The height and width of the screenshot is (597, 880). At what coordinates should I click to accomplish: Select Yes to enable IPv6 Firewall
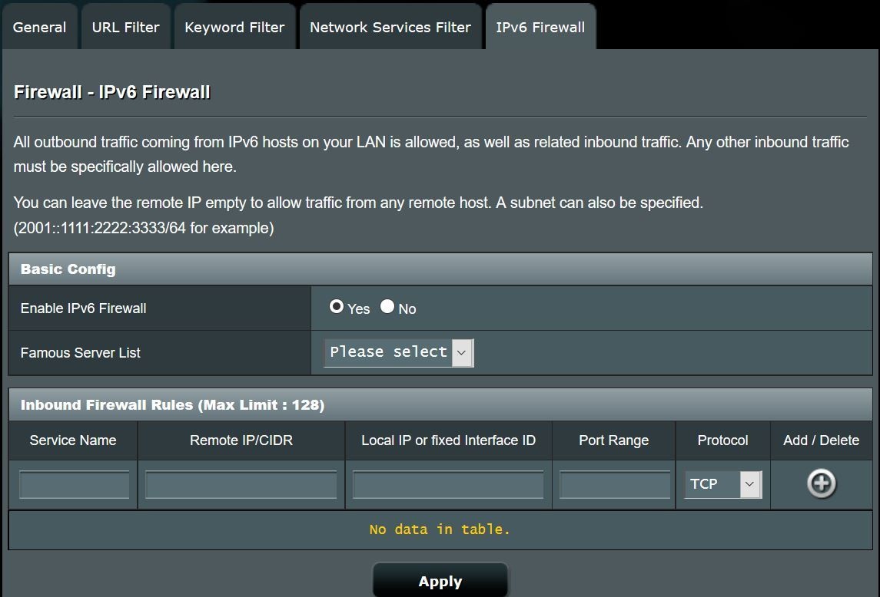pyautogui.click(x=336, y=306)
